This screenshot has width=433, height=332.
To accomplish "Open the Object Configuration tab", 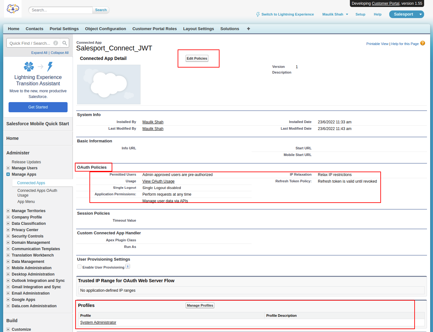I will tap(105, 29).
